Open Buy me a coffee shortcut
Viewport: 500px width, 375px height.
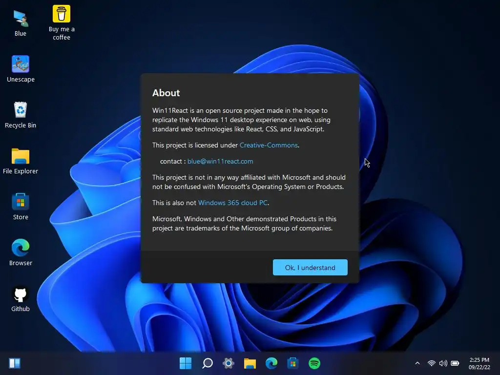(62, 22)
